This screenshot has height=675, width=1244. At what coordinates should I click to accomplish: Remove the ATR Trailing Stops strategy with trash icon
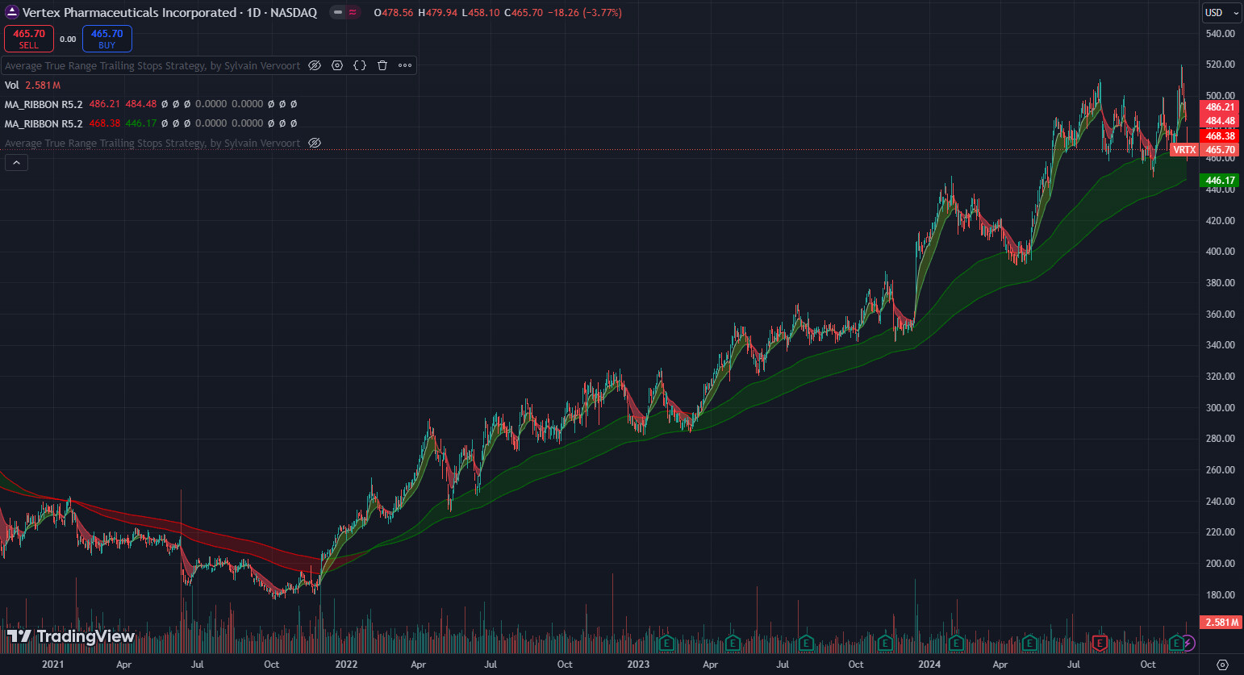click(x=382, y=65)
